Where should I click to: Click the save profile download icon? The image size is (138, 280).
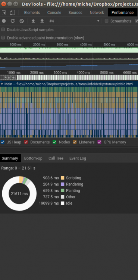[42, 21]
